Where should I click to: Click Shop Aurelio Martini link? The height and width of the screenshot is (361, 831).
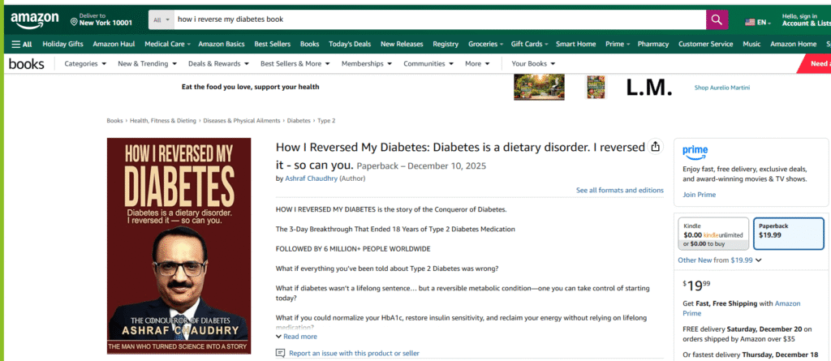[721, 88]
